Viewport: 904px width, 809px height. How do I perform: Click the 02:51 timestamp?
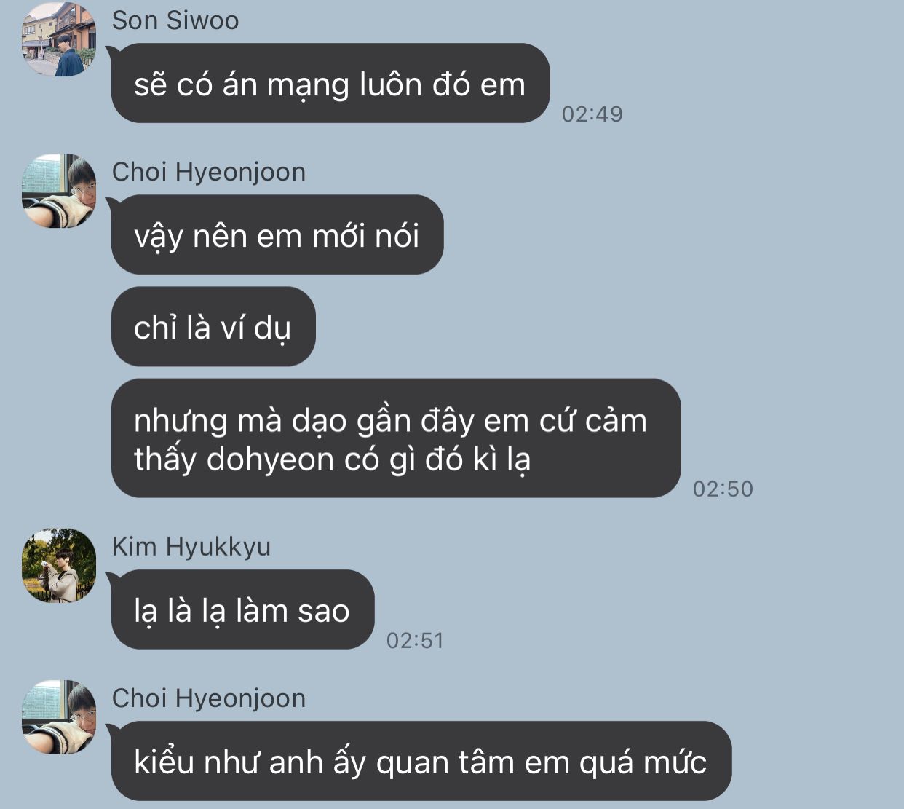click(x=415, y=640)
